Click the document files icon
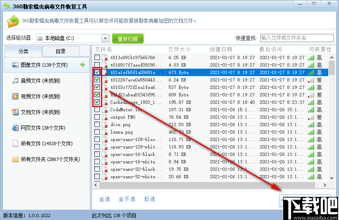 15,112
